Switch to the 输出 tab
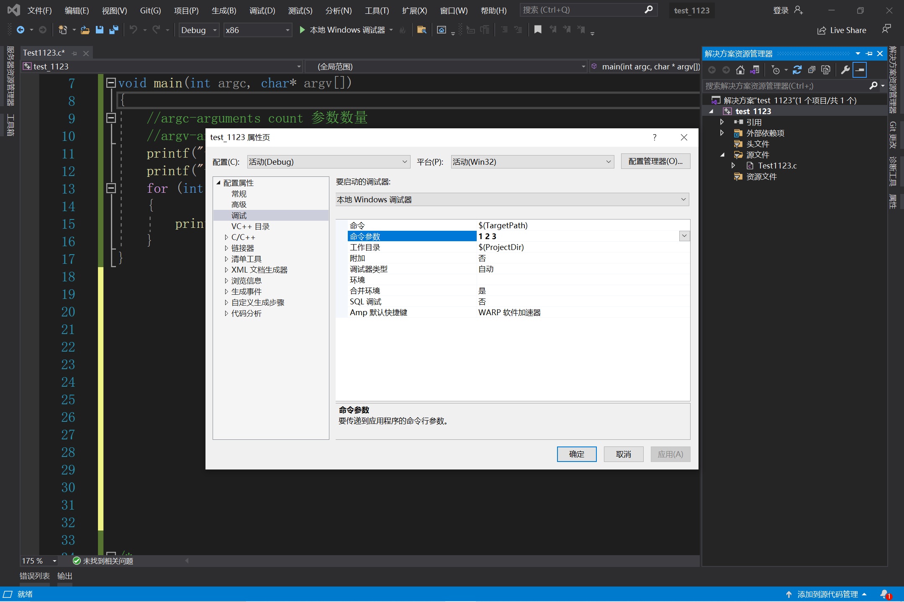Viewport: 904px width, 602px height. pos(64,576)
